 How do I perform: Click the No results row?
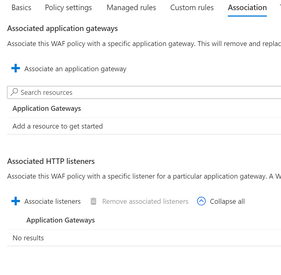click(28, 238)
